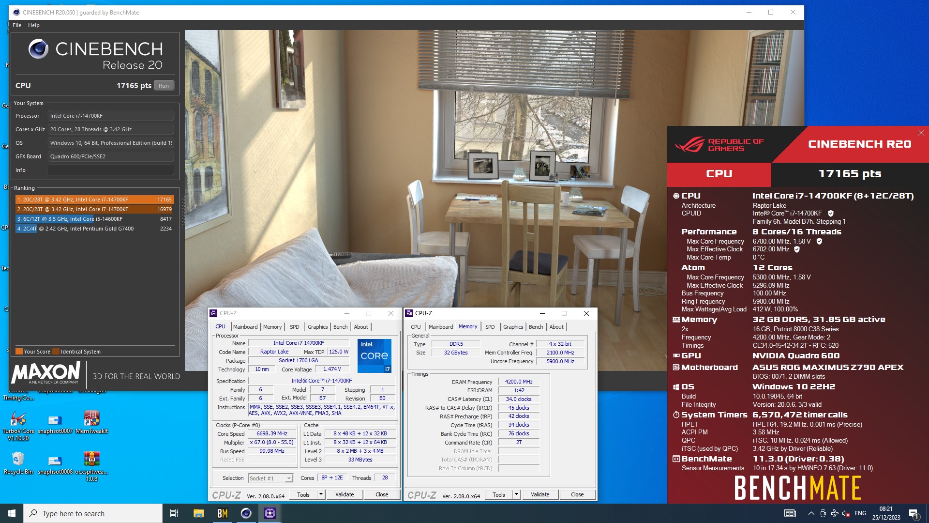
Task: Click the Cinebench Processor field
Action: click(111, 116)
